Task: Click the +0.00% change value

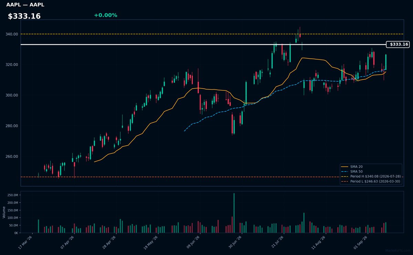Action: click(x=105, y=15)
